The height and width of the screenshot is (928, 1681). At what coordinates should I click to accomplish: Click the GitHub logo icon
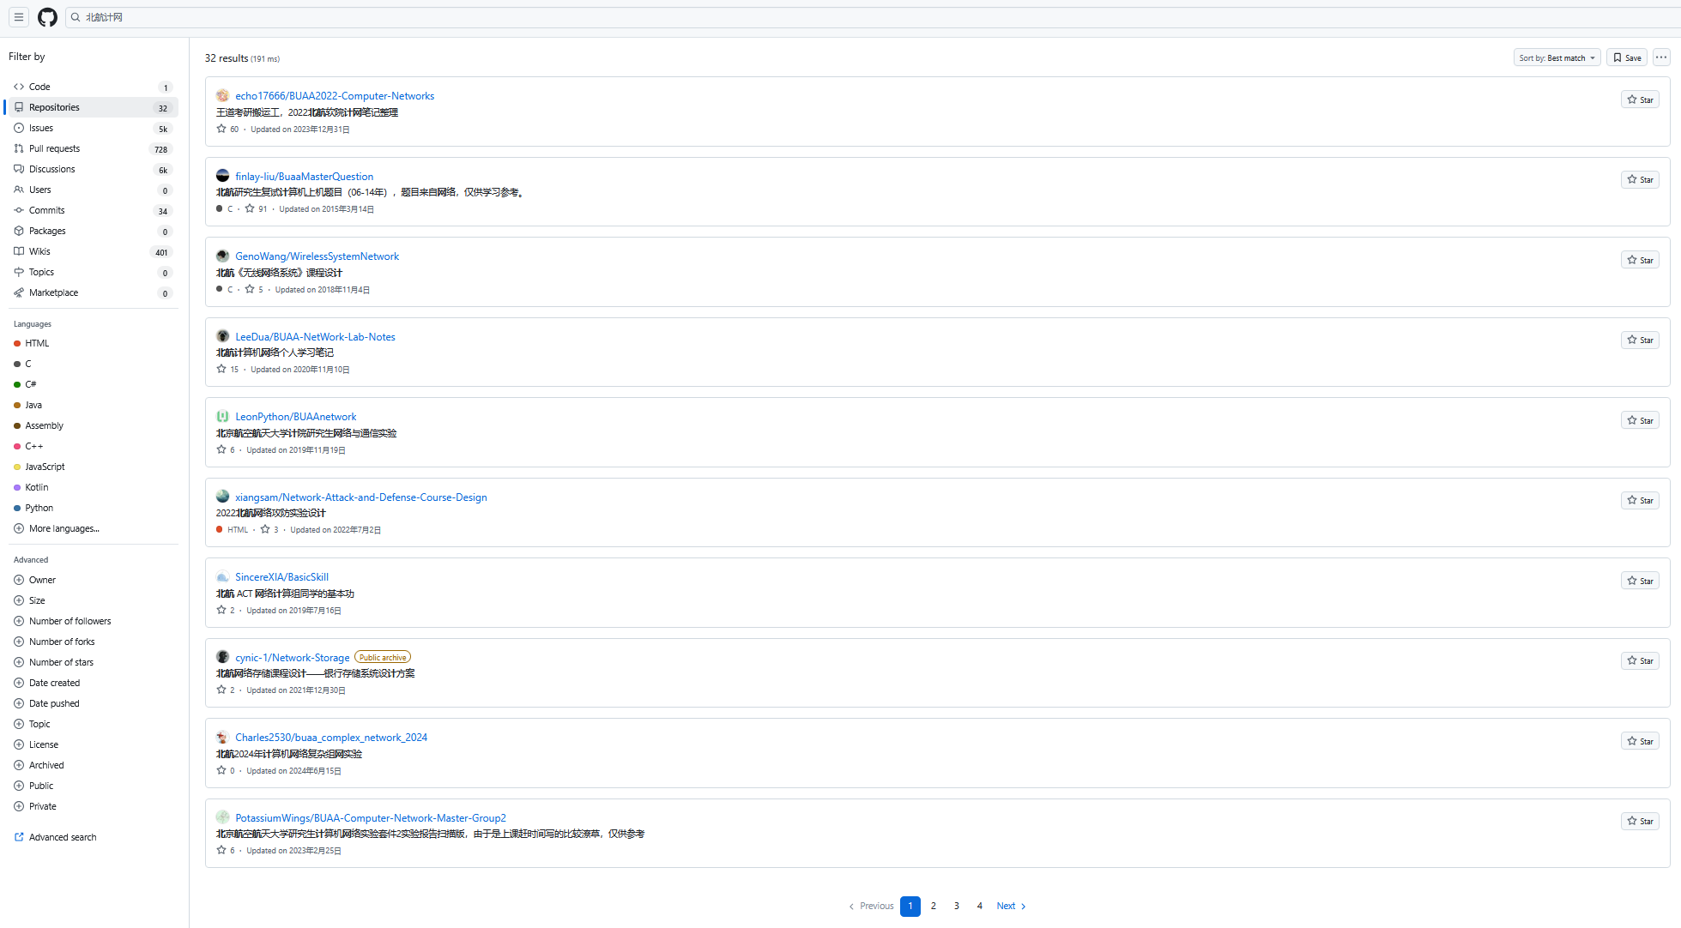coord(47,17)
